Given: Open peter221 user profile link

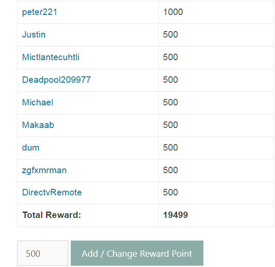Looking at the screenshot, I should (40, 12).
